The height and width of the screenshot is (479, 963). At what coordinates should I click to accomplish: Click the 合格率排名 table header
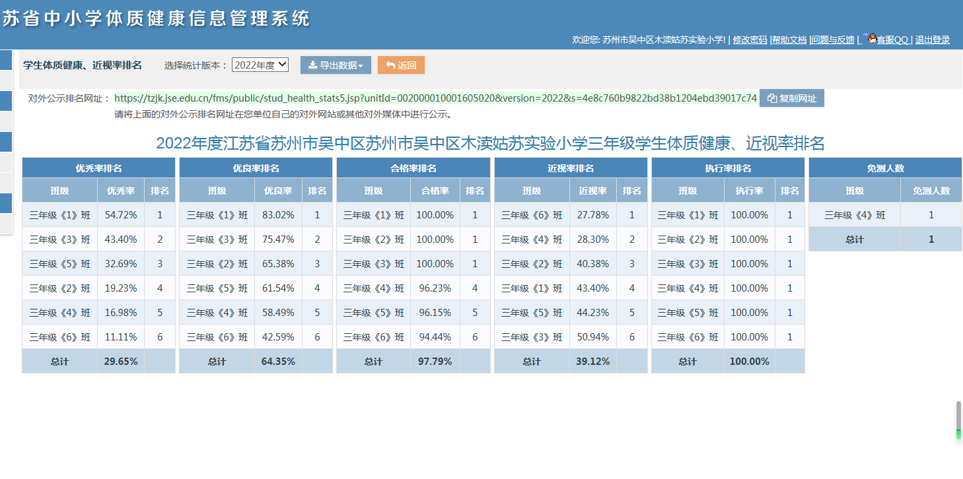(413, 168)
